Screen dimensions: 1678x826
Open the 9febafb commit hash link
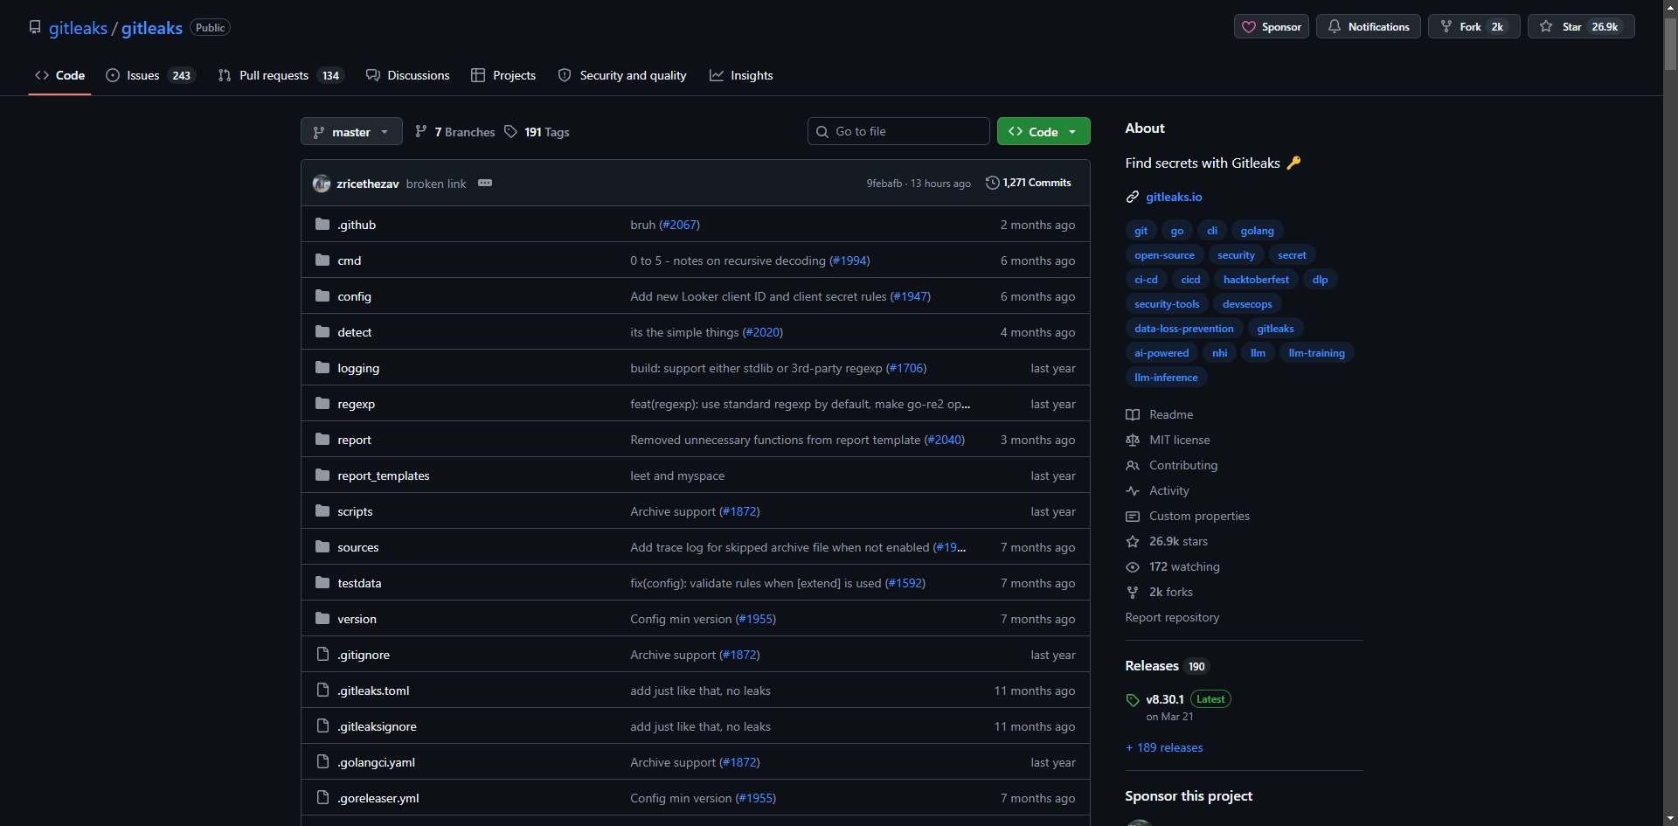tap(884, 184)
